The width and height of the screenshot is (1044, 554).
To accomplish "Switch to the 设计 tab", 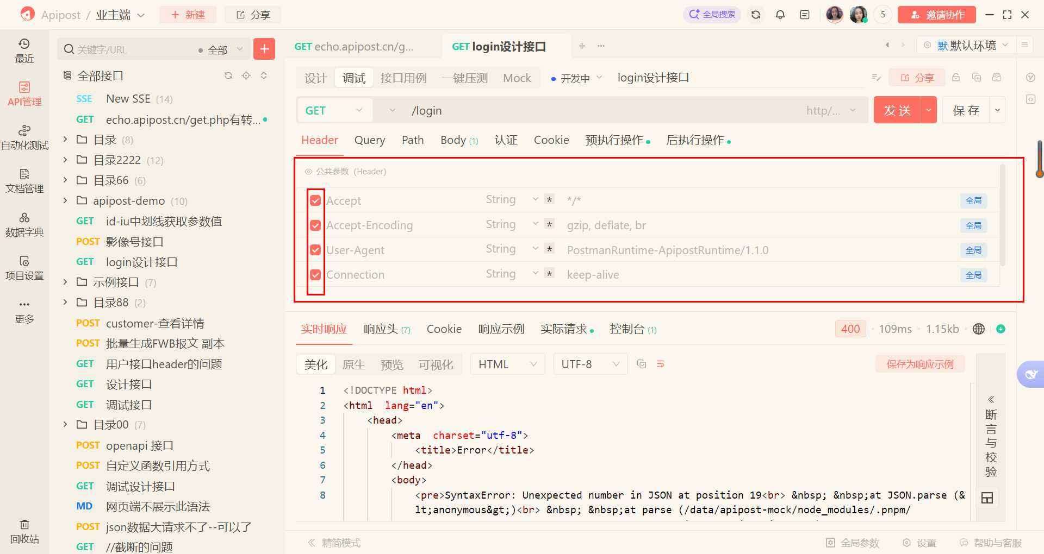I will pos(315,78).
